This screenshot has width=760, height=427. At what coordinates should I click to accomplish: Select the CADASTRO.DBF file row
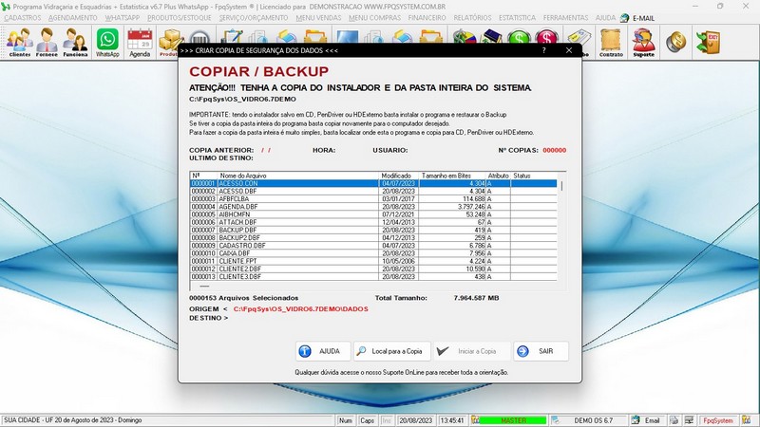coord(373,246)
